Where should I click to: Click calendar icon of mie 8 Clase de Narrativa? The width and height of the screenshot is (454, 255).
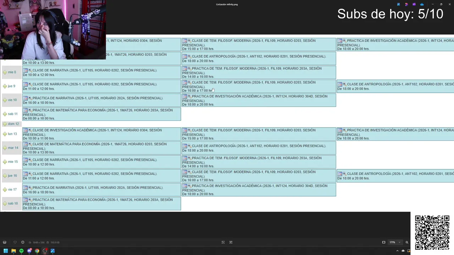(x=25, y=70)
